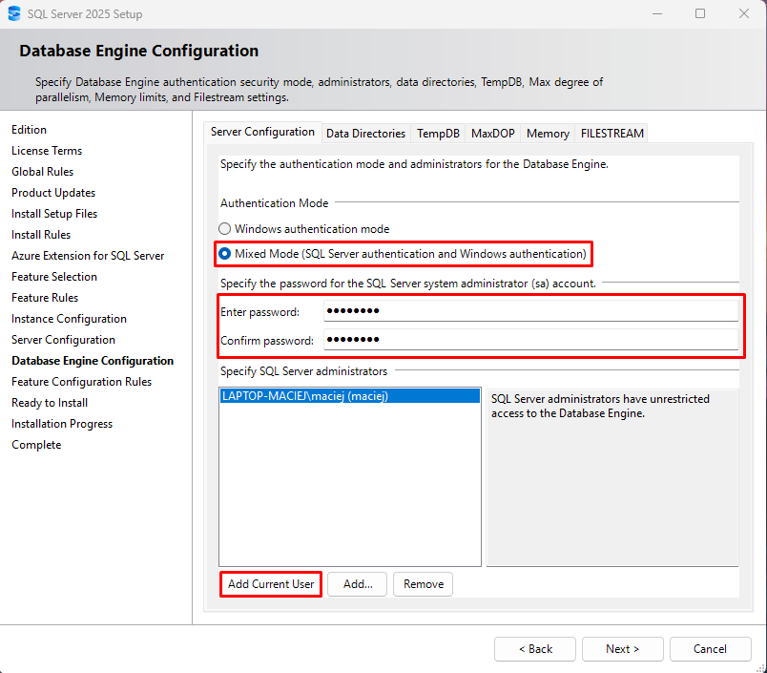Remove the selected administrator
Image resolution: width=767 pixels, height=673 pixels.
tap(424, 584)
